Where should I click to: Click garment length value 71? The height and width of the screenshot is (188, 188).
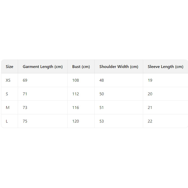pyautogui.click(x=25, y=94)
